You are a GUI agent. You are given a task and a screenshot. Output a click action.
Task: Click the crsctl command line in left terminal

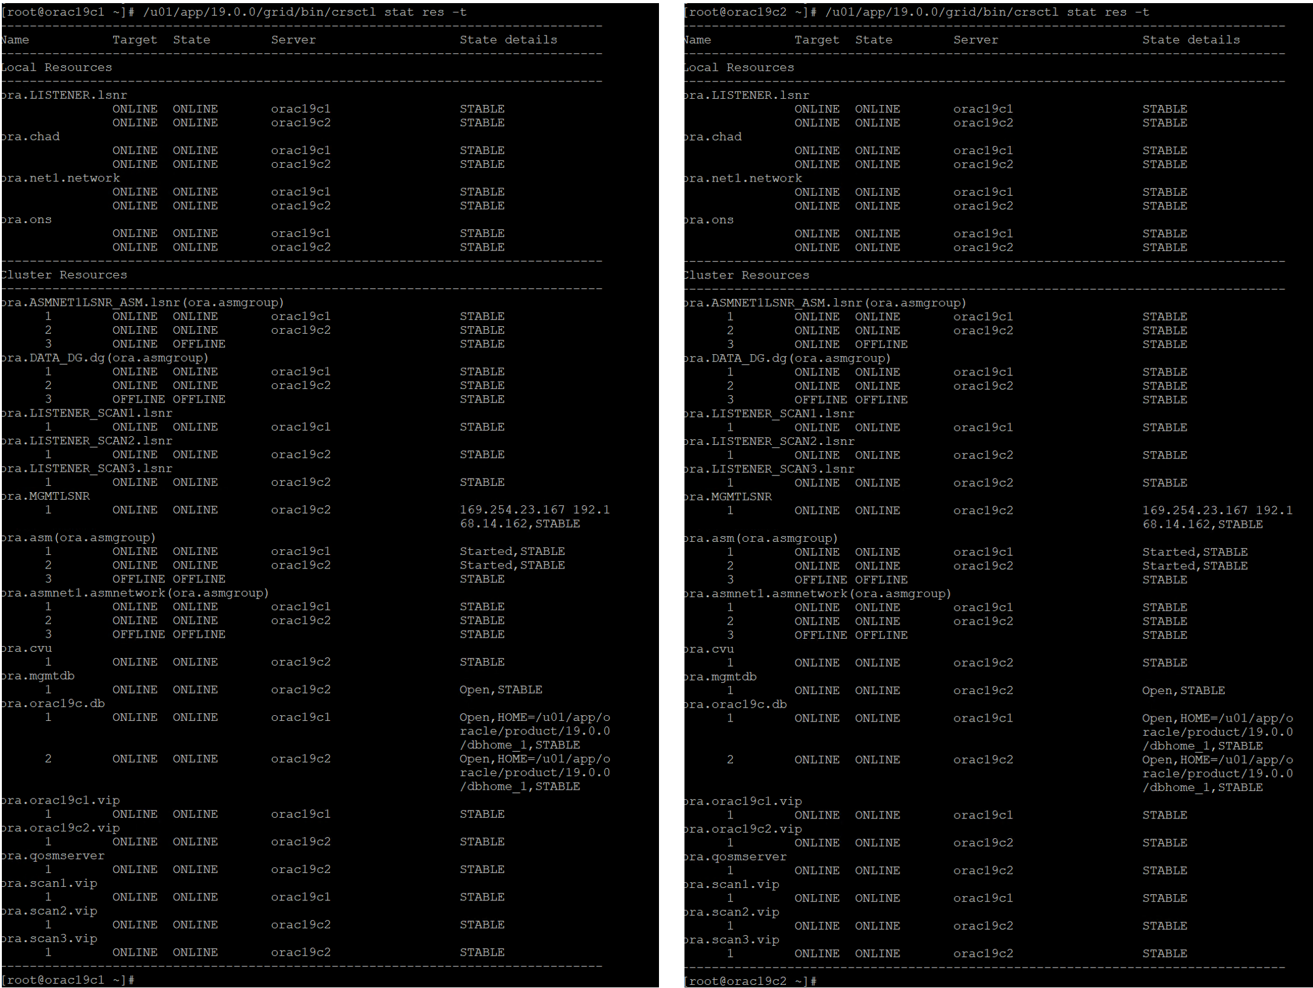[234, 12]
